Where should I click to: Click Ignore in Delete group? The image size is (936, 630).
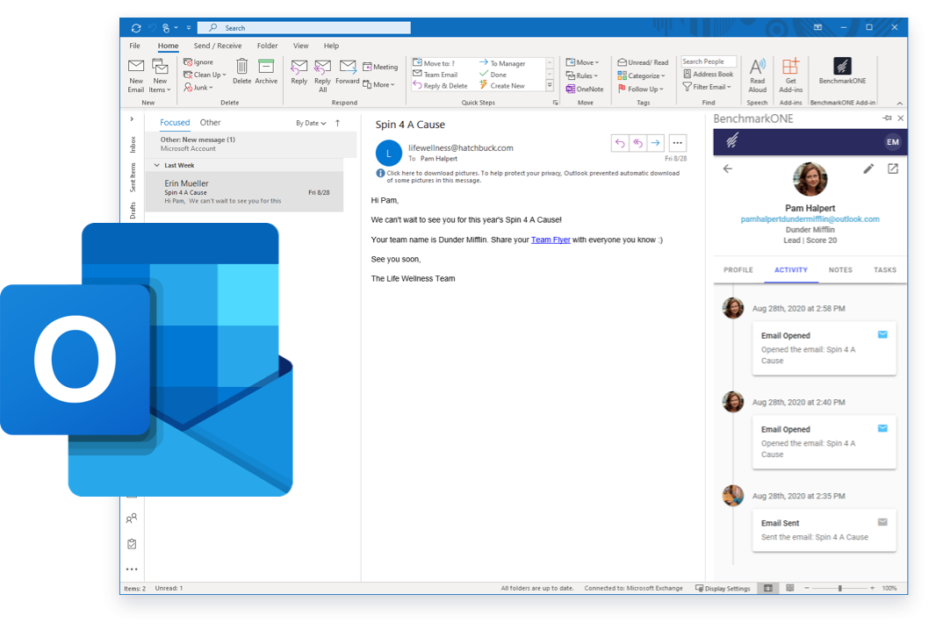click(x=198, y=62)
